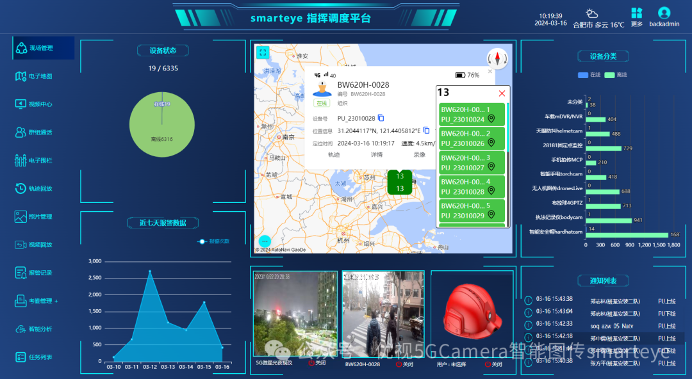Screen dimensions: 692x379
Task: Open the 电子围栏 geofence icon
Action: [21, 161]
